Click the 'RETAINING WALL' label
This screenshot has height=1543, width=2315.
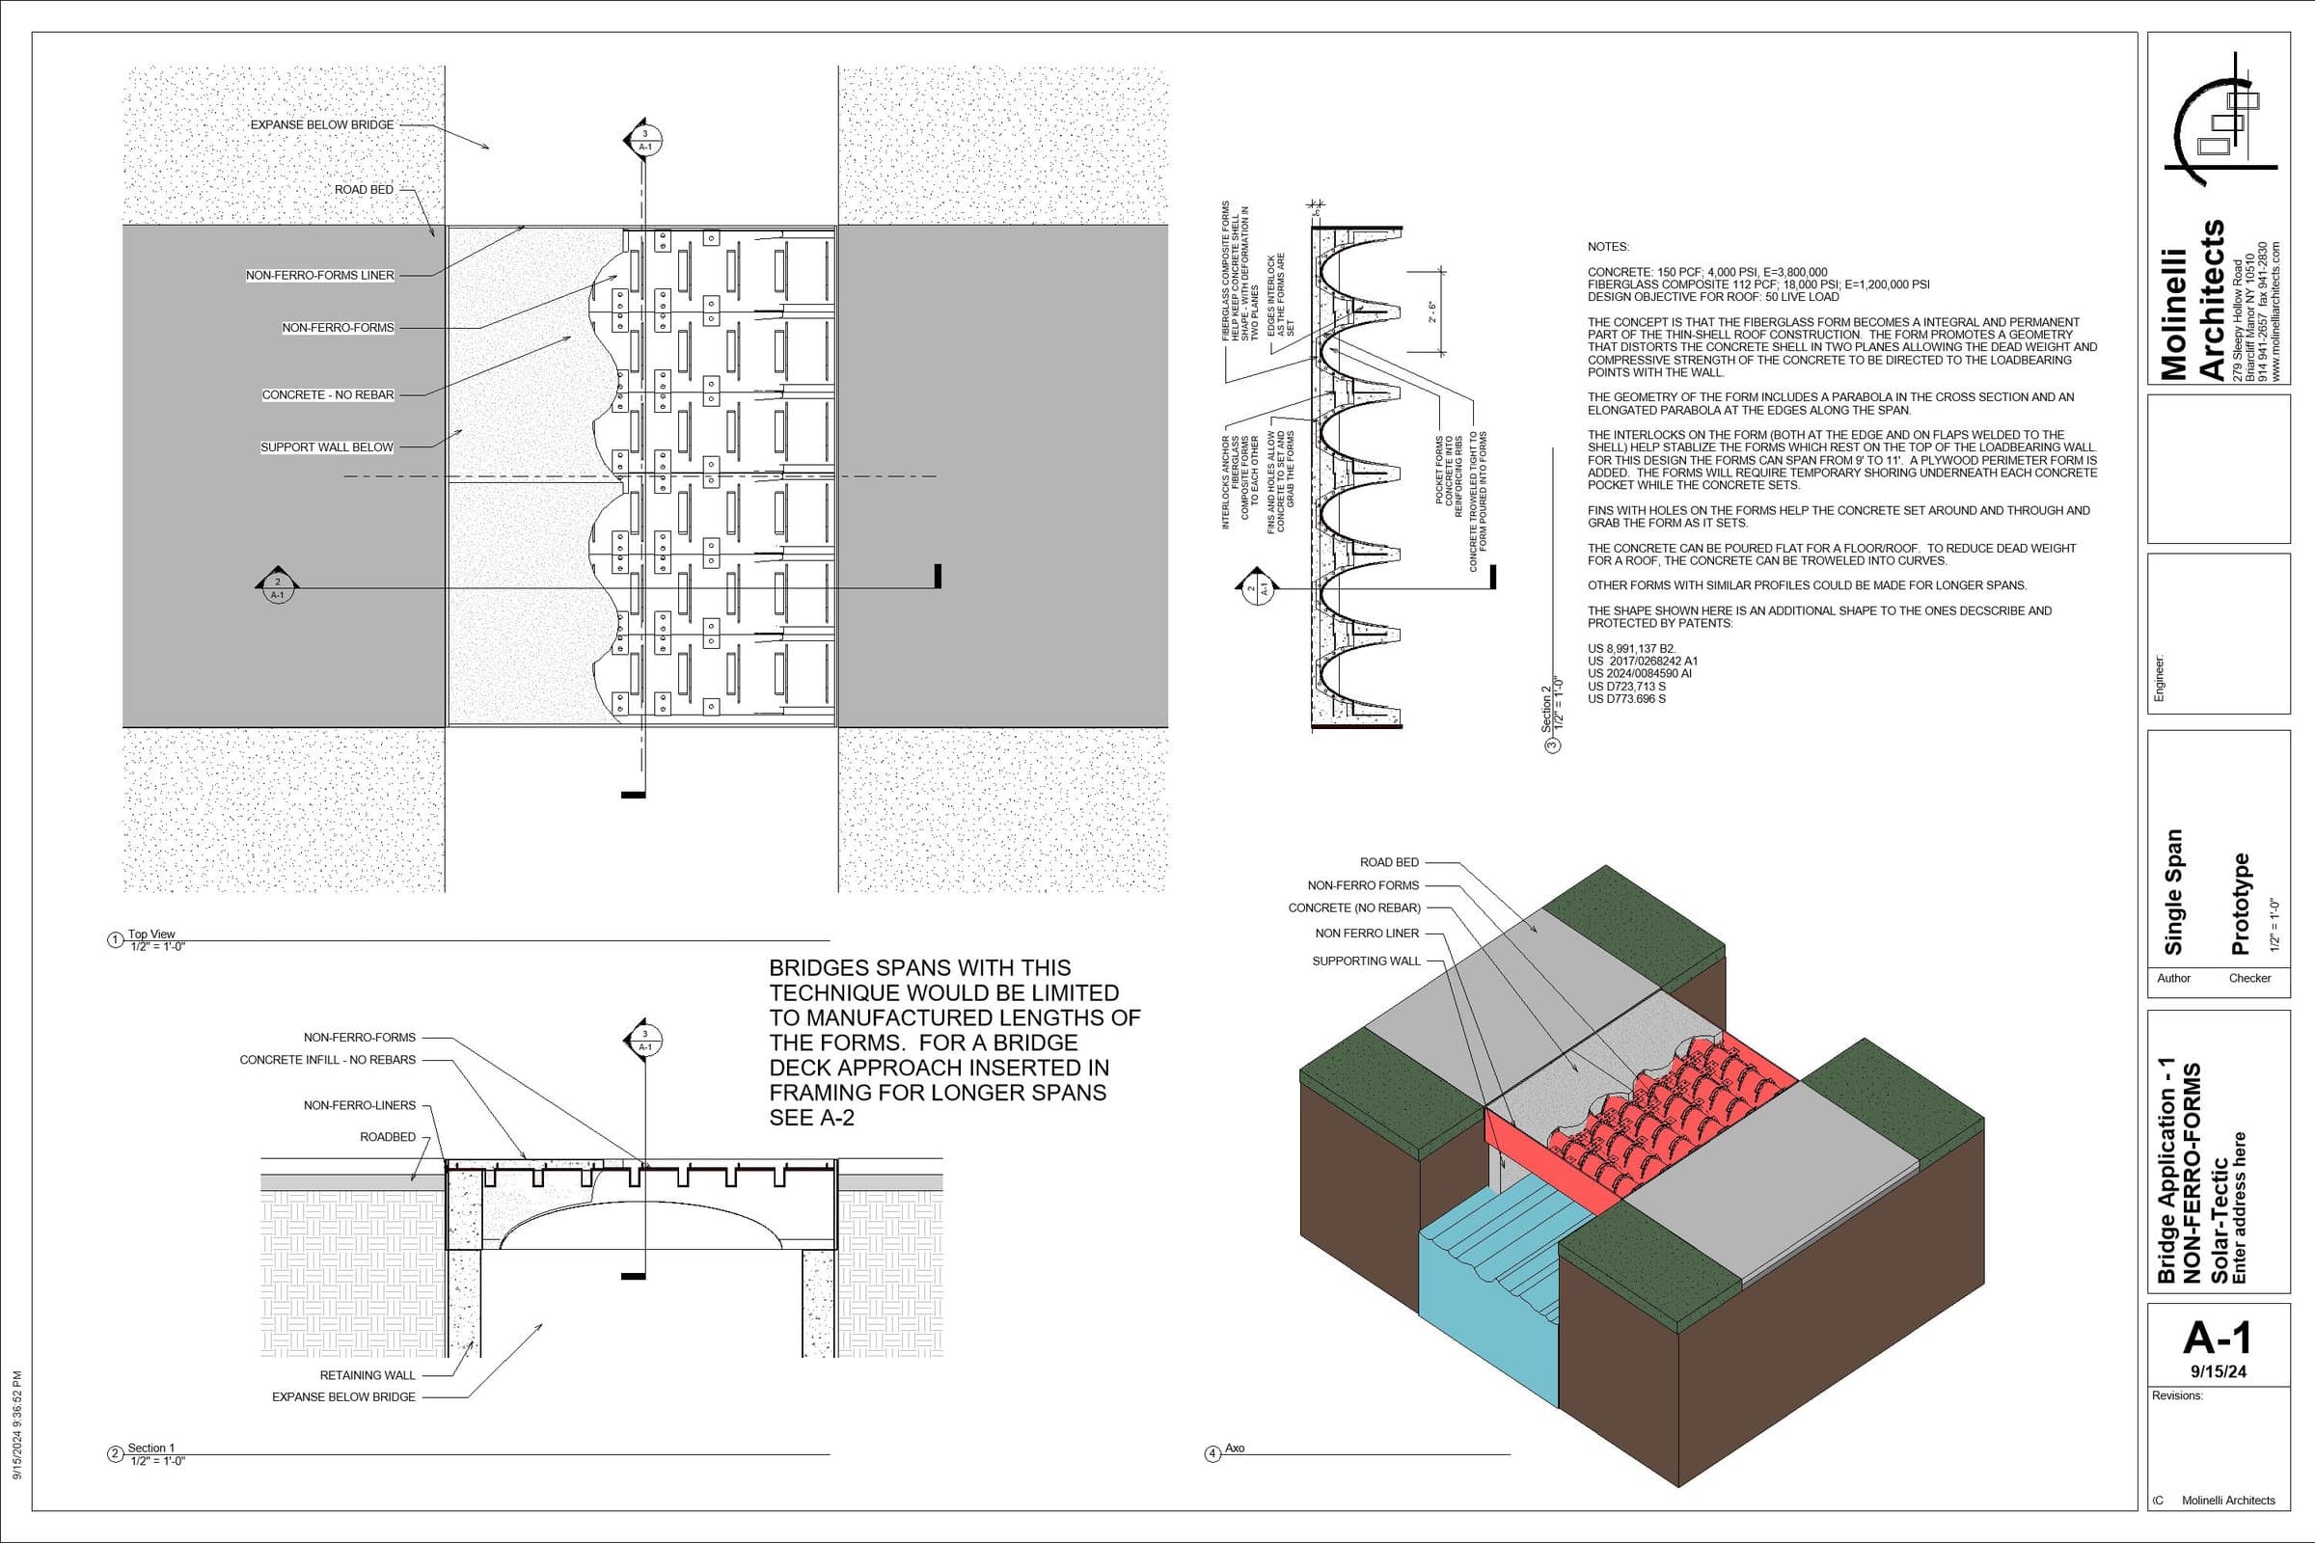pos(368,1375)
